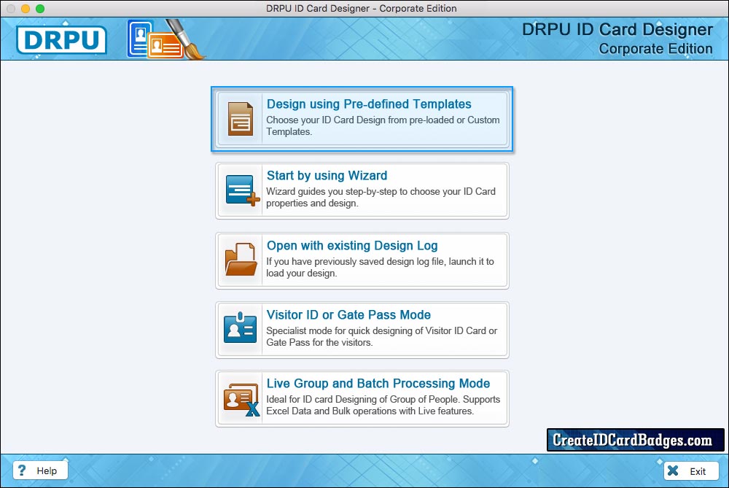Click 'Ideal for ID card Designing of Group' text
Image resolution: width=729 pixels, height=488 pixels.
point(383,405)
